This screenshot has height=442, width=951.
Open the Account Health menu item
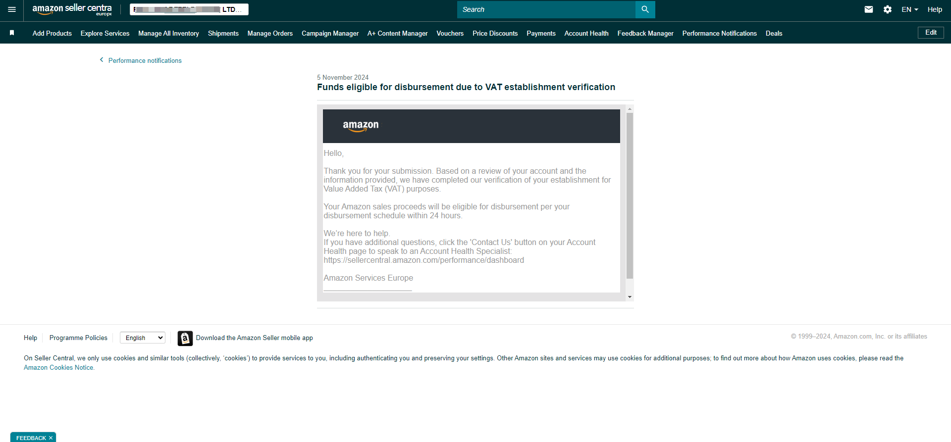(x=586, y=33)
